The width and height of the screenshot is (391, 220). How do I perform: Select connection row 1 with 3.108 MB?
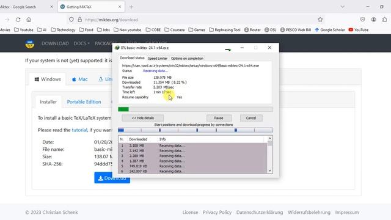[x=192, y=145]
